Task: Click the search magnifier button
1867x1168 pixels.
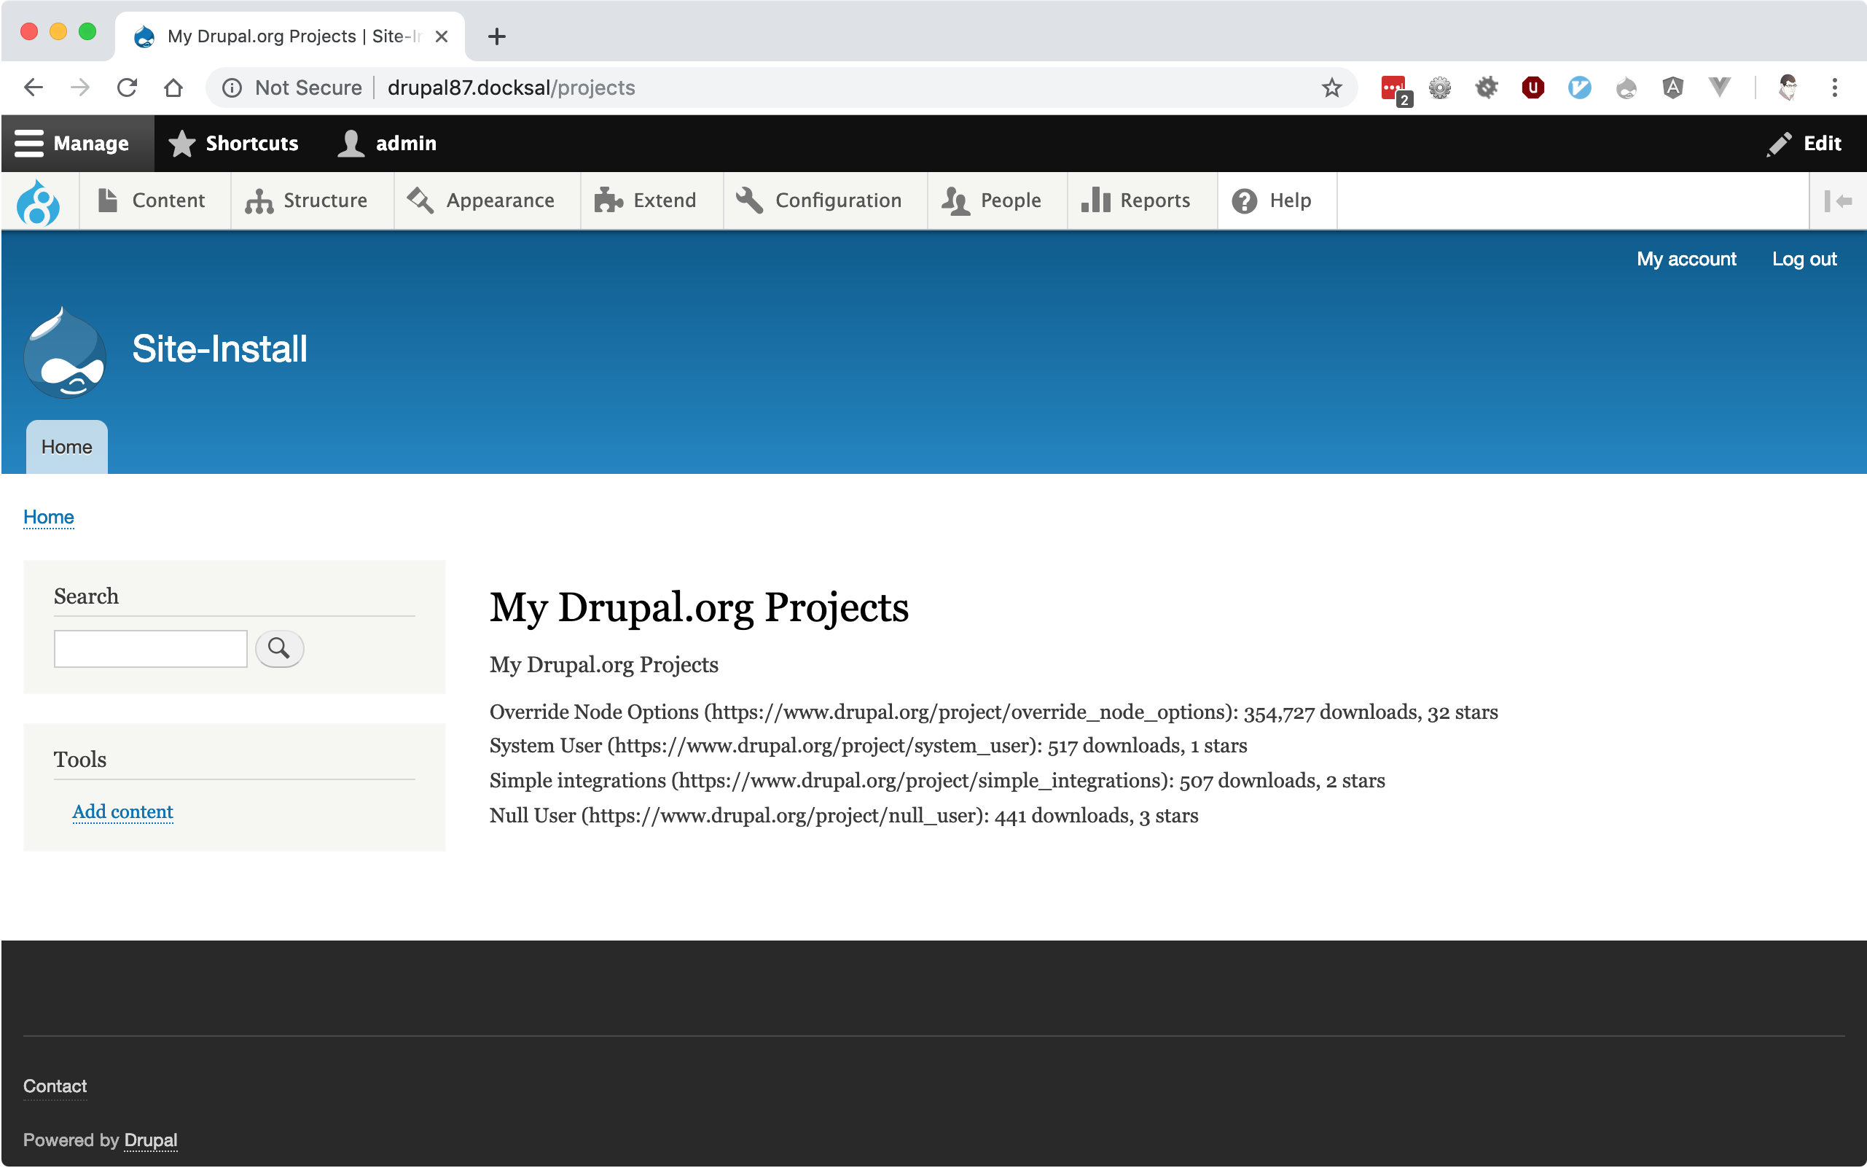Action: pyautogui.click(x=278, y=648)
